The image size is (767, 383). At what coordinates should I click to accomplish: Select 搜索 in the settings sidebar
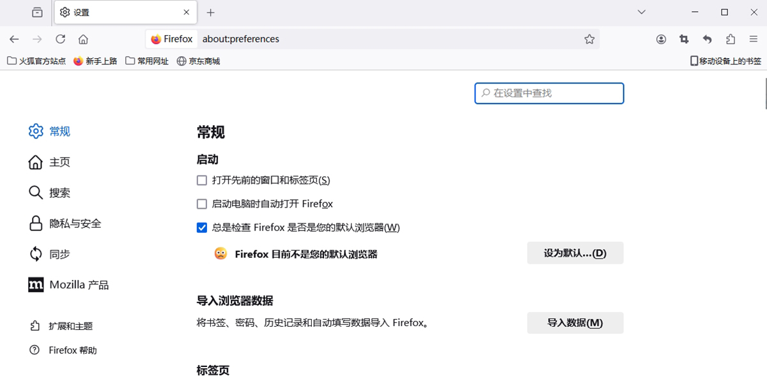(x=50, y=193)
